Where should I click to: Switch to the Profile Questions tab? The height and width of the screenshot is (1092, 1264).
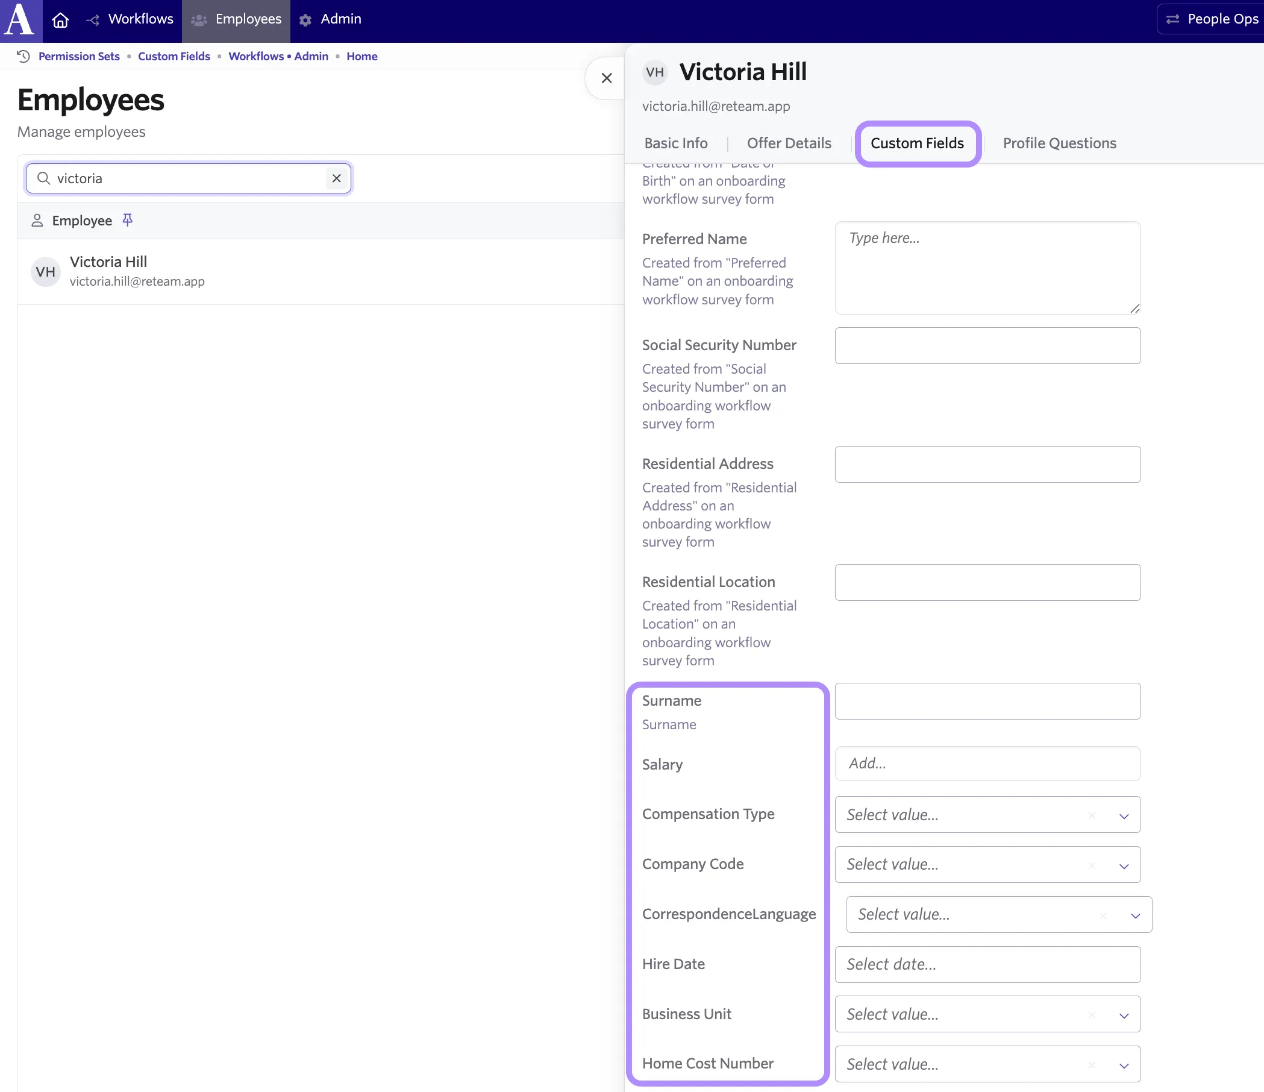pyautogui.click(x=1060, y=143)
